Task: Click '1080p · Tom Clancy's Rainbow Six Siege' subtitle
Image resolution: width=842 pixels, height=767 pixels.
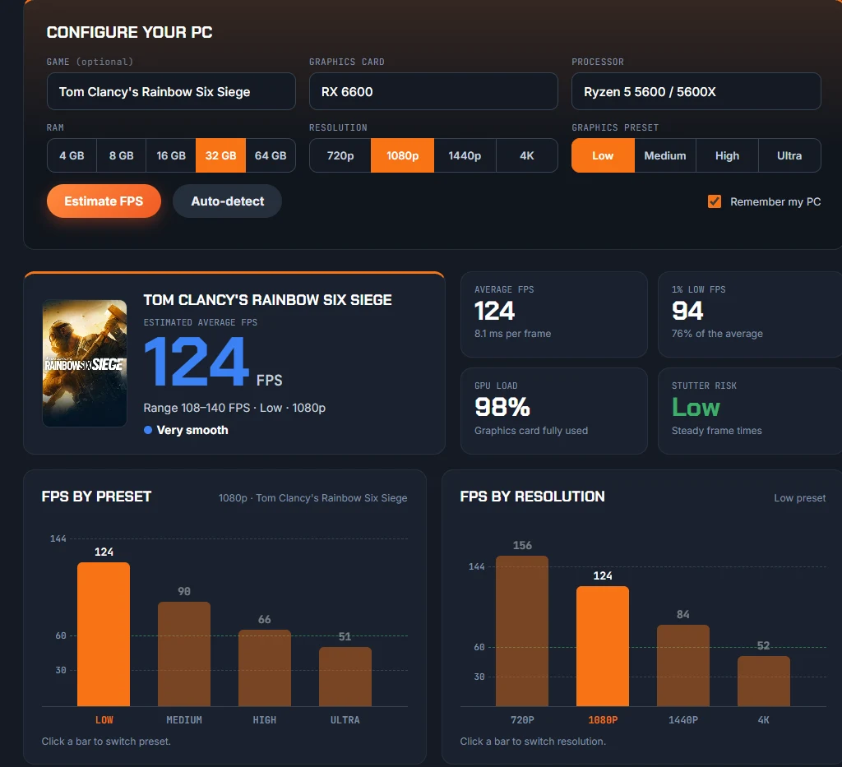Action: [312, 498]
